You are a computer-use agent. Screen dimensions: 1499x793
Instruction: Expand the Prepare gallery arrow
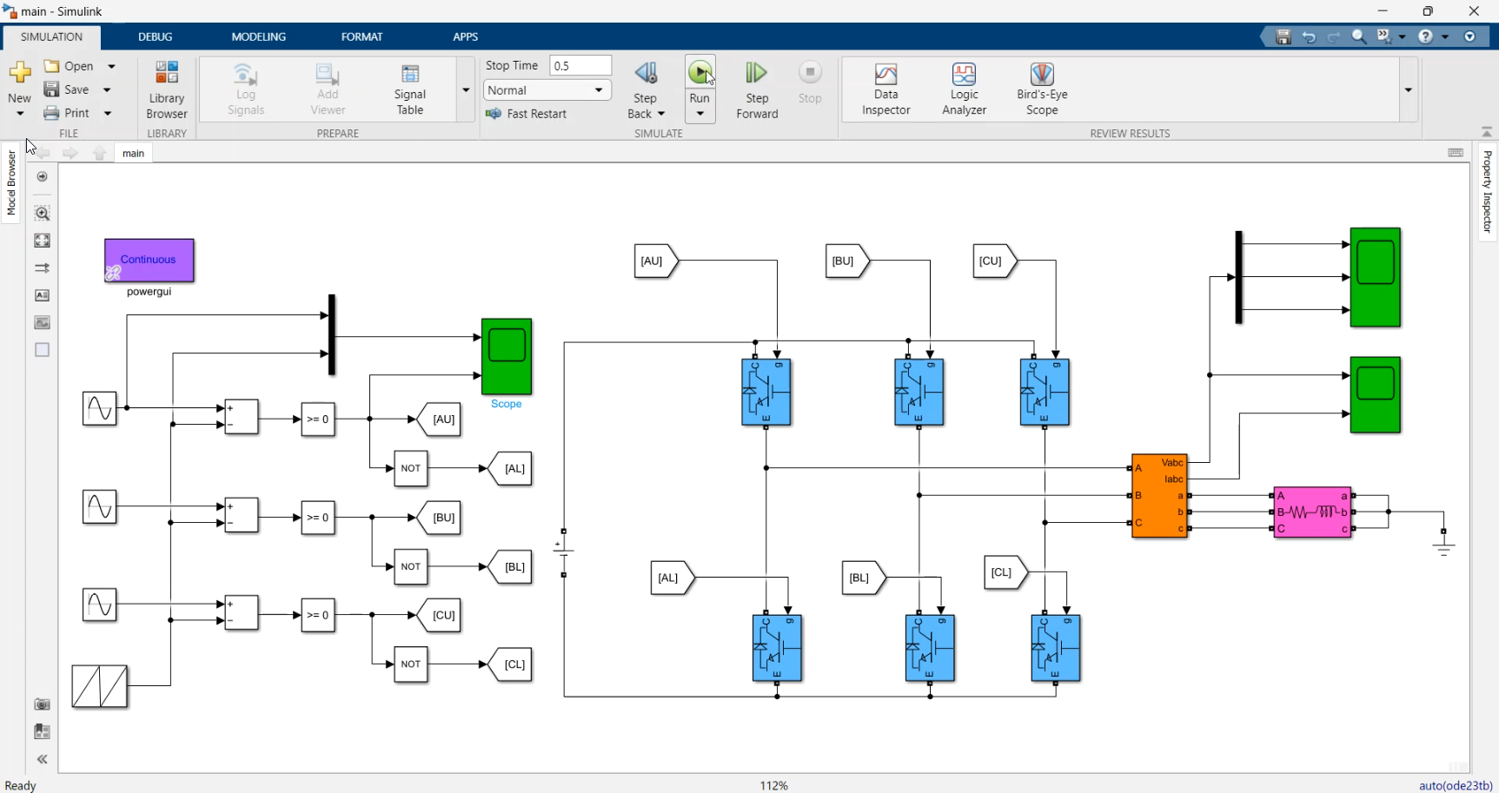[x=466, y=89]
